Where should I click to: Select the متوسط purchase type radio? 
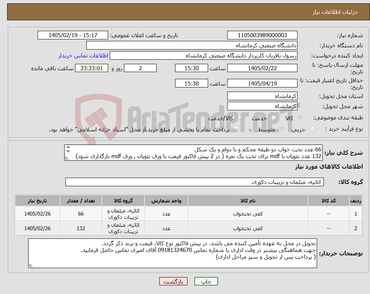(282, 128)
